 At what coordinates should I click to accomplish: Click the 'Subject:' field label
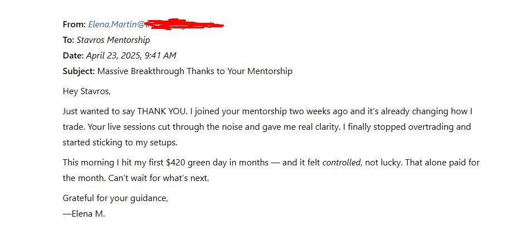[79, 71]
